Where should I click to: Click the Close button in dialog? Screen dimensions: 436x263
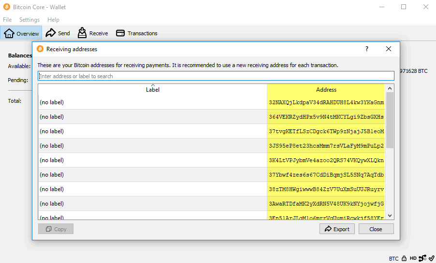[x=376, y=229]
